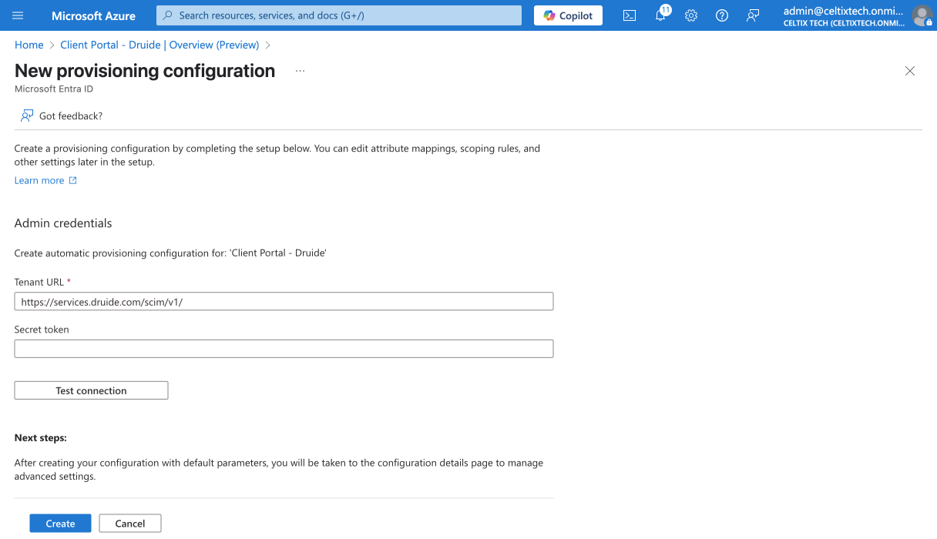This screenshot has width=937, height=539.
Task: Launch Cloud Shell from the top bar
Action: pyautogui.click(x=630, y=15)
